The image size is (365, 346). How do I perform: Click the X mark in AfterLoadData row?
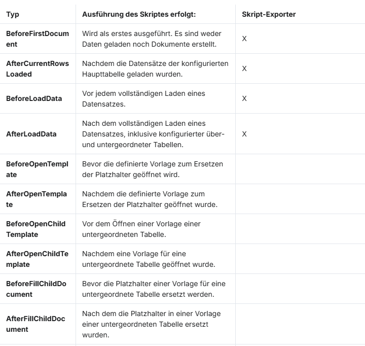pos(244,134)
